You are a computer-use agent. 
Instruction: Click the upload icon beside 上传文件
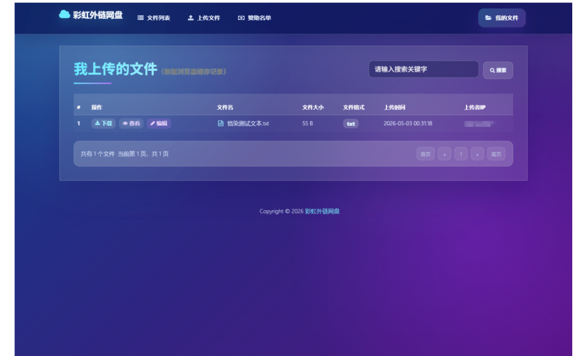tap(191, 18)
